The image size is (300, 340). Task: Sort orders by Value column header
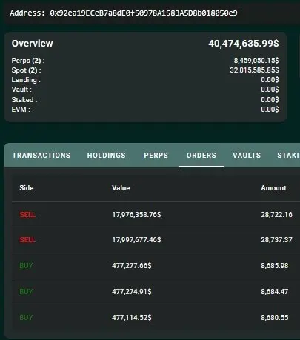click(121, 188)
